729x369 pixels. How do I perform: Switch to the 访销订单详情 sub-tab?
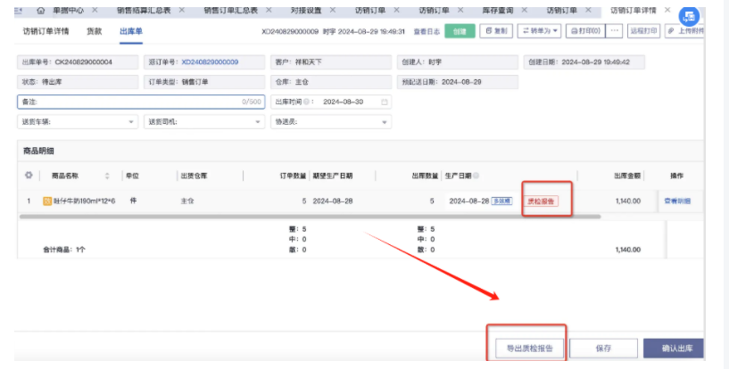46,31
